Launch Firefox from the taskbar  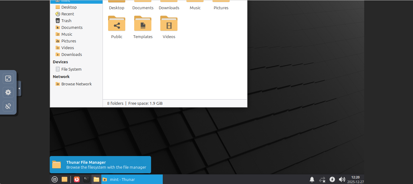tap(77, 179)
